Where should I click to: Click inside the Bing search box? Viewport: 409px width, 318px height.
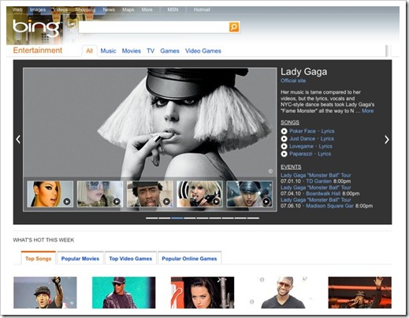pyautogui.click(x=154, y=27)
